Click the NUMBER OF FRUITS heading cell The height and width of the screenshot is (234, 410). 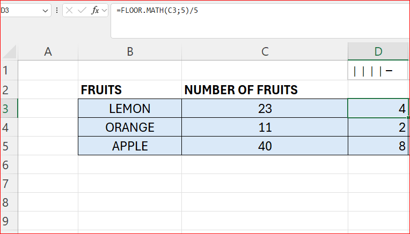pos(265,90)
